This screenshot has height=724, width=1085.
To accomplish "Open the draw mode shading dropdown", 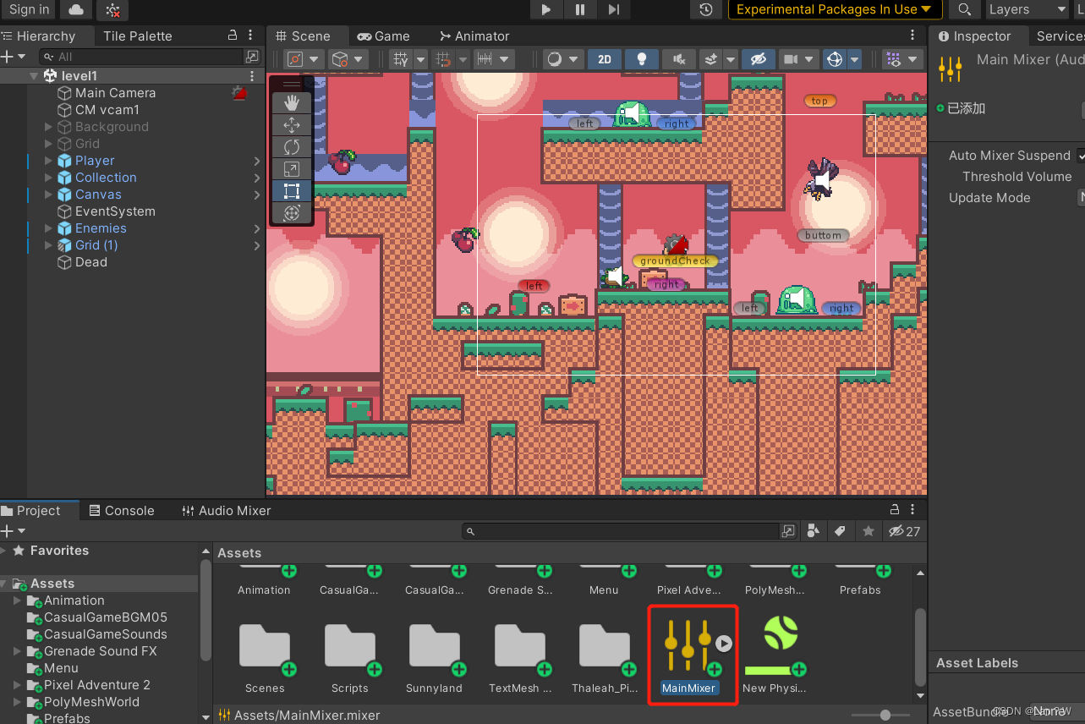I will click(x=563, y=59).
